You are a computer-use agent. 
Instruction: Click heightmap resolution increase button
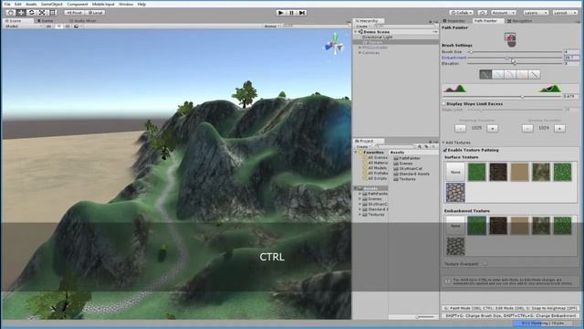point(493,128)
